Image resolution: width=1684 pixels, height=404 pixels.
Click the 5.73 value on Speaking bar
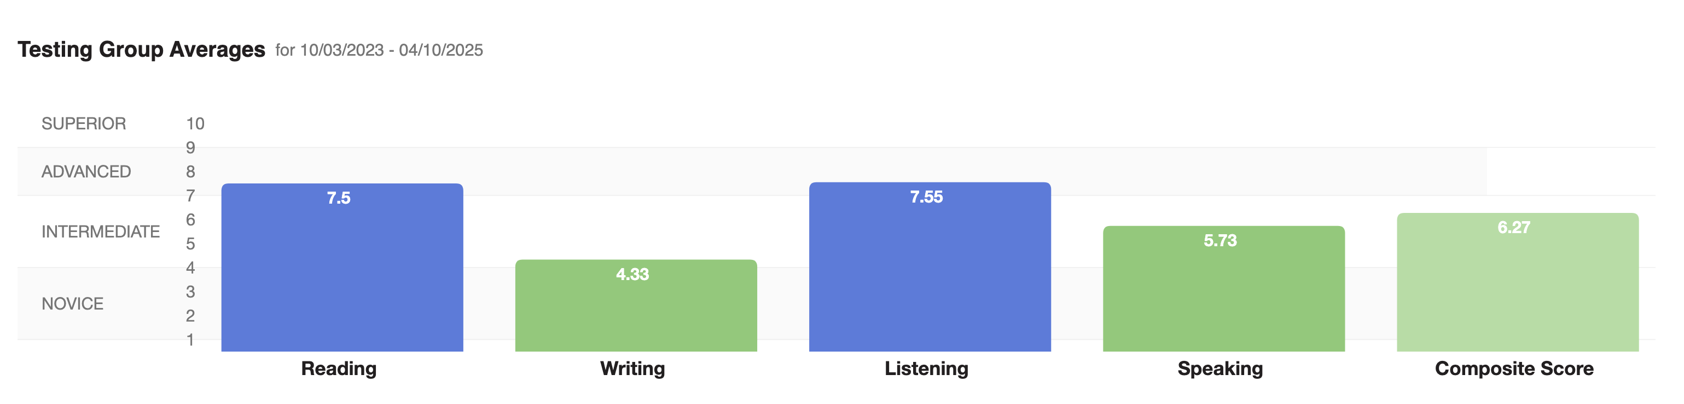pos(1220,240)
